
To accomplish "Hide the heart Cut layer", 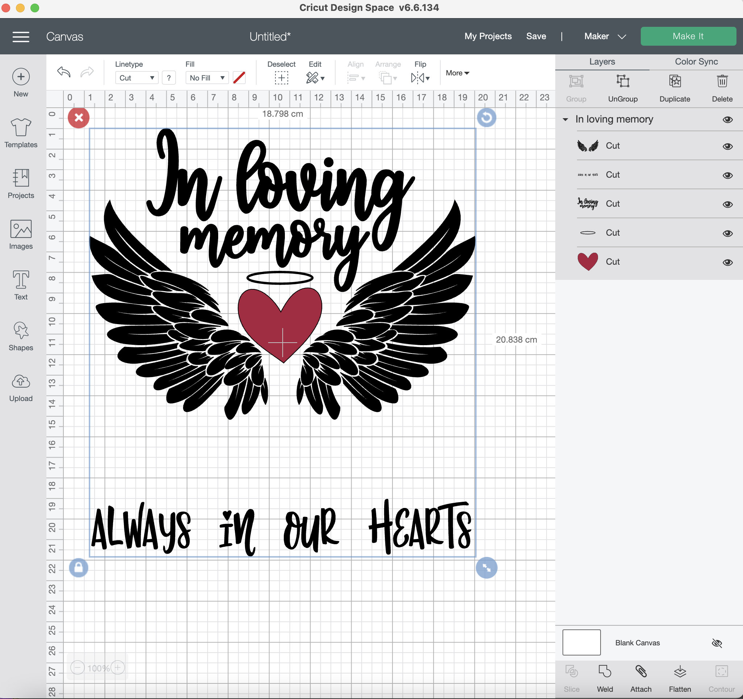I will click(728, 262).
